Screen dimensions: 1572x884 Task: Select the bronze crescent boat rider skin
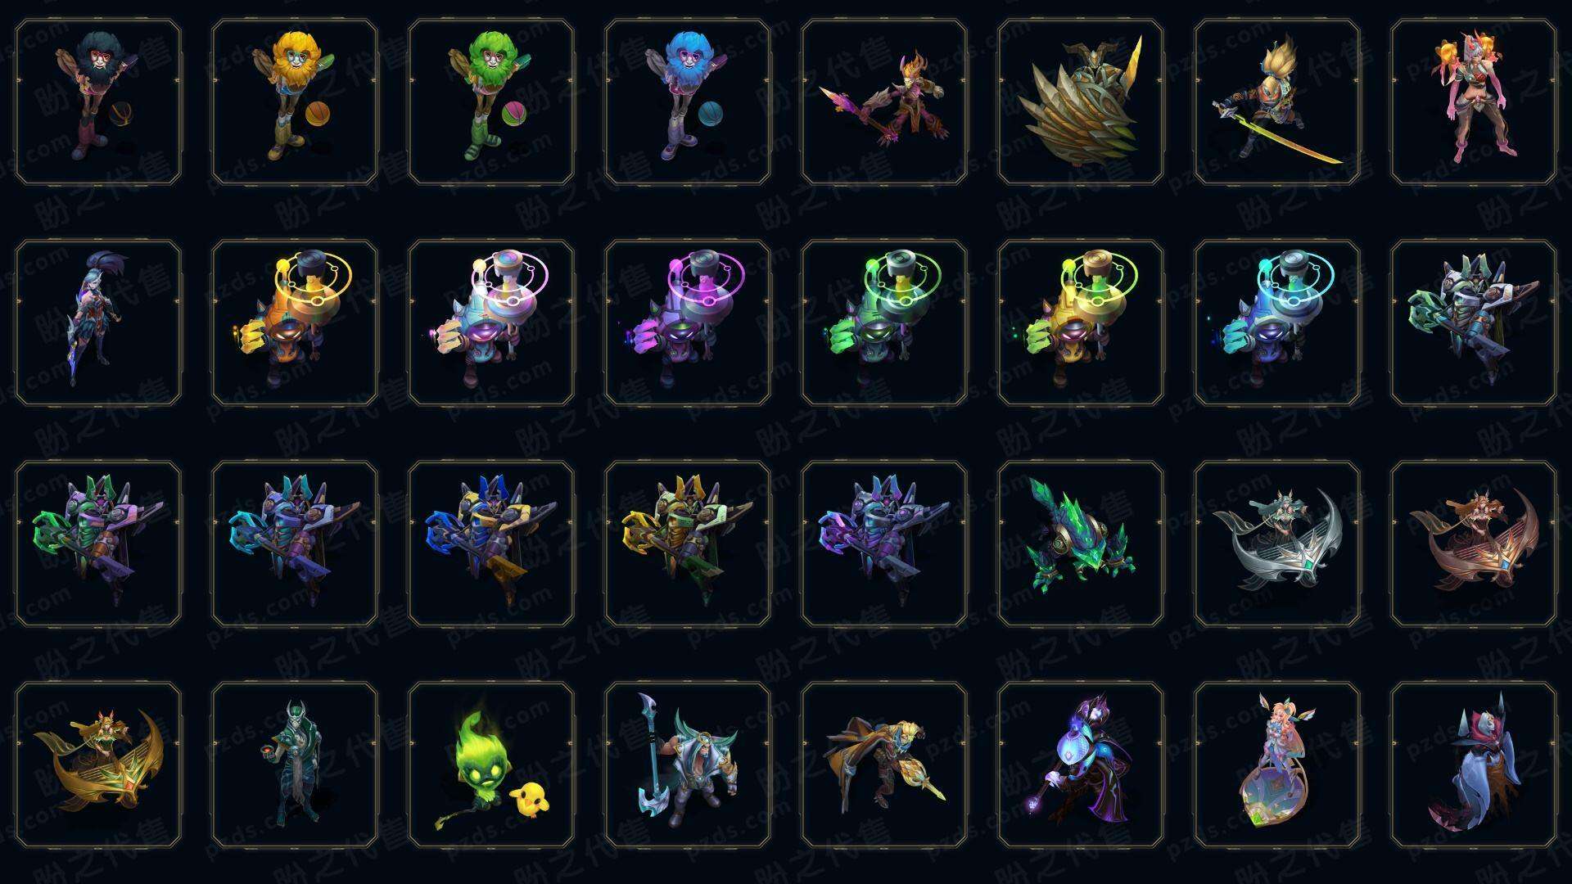(1474, 543)
